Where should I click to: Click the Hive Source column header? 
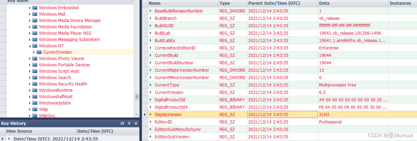(x=41, y=131)
